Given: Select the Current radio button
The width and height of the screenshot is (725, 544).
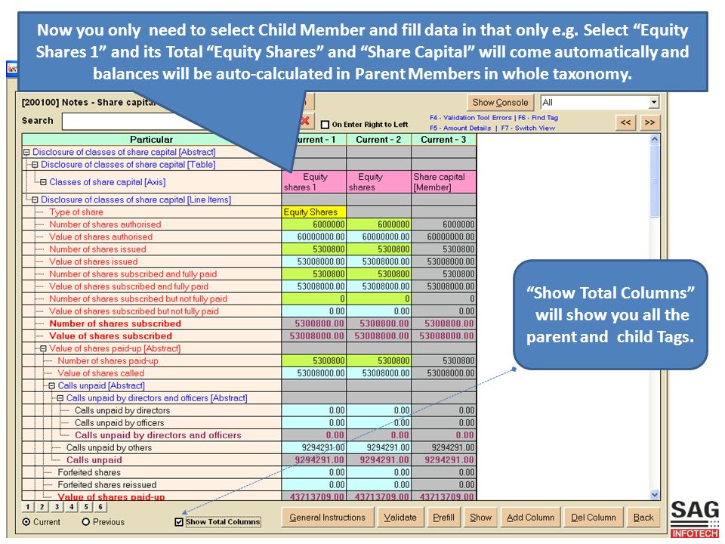Looking at the screenshot, I should coord(26,522).
